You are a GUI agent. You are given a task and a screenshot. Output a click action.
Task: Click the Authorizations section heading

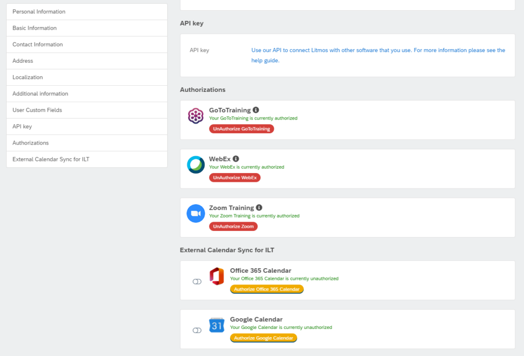click(x=203, y=90)
